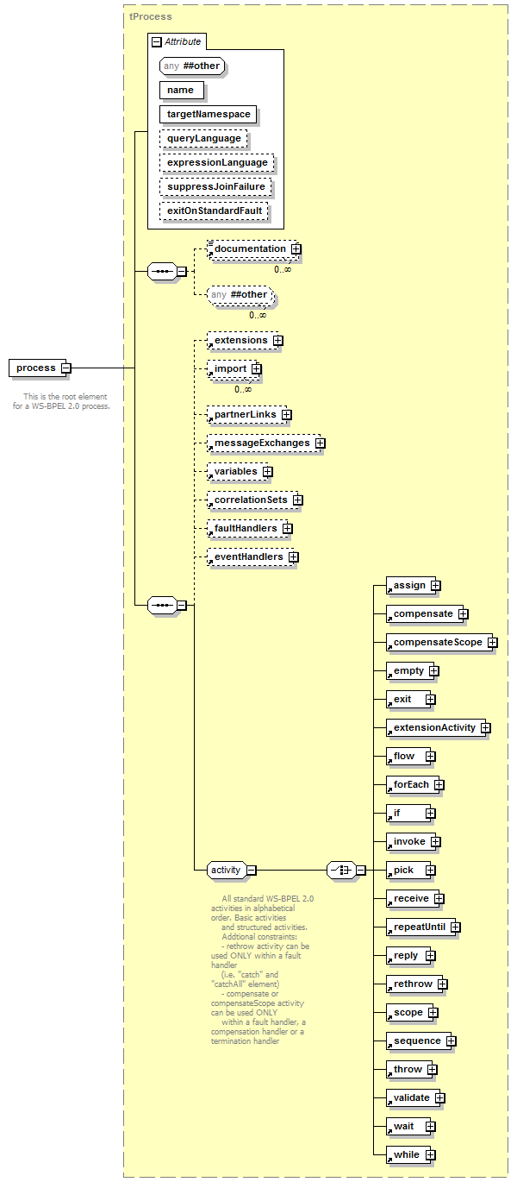The image size is (517, 1182).
Task: Select the any ##other attribute wildcard
Action: point(192,66)
